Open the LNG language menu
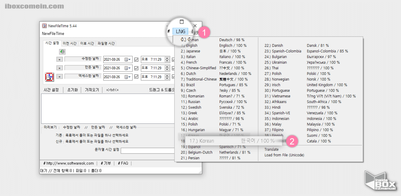Screen dimensions: 401x196 pyautogui.click(x=180, y=32)
